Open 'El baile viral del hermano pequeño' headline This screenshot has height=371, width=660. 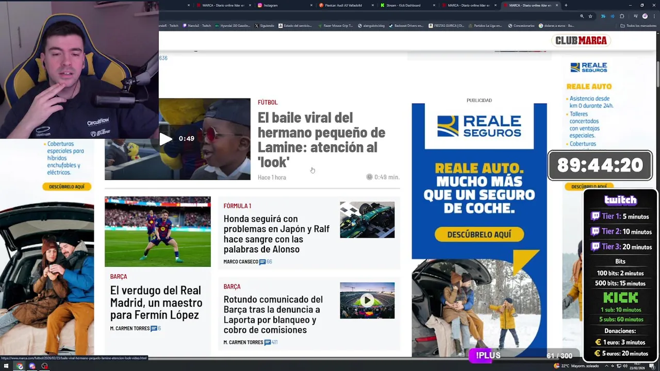click(321, 140)
